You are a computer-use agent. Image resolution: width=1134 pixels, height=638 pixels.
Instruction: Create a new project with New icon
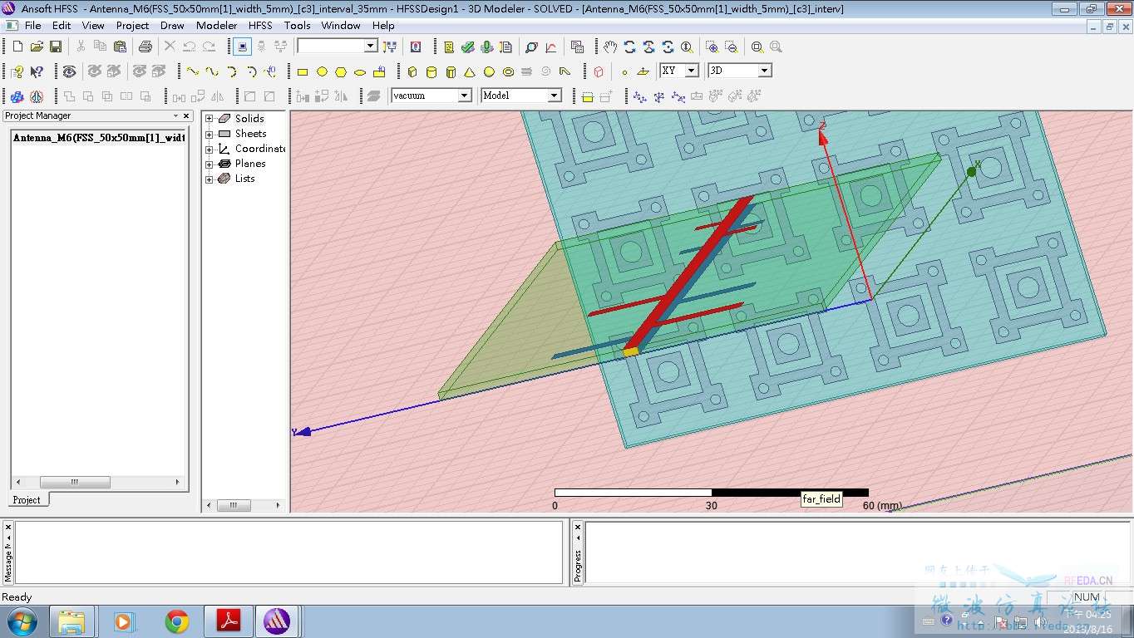click(17, 47)
